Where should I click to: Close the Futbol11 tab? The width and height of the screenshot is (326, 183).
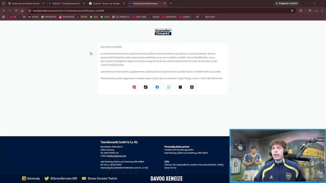84,4
